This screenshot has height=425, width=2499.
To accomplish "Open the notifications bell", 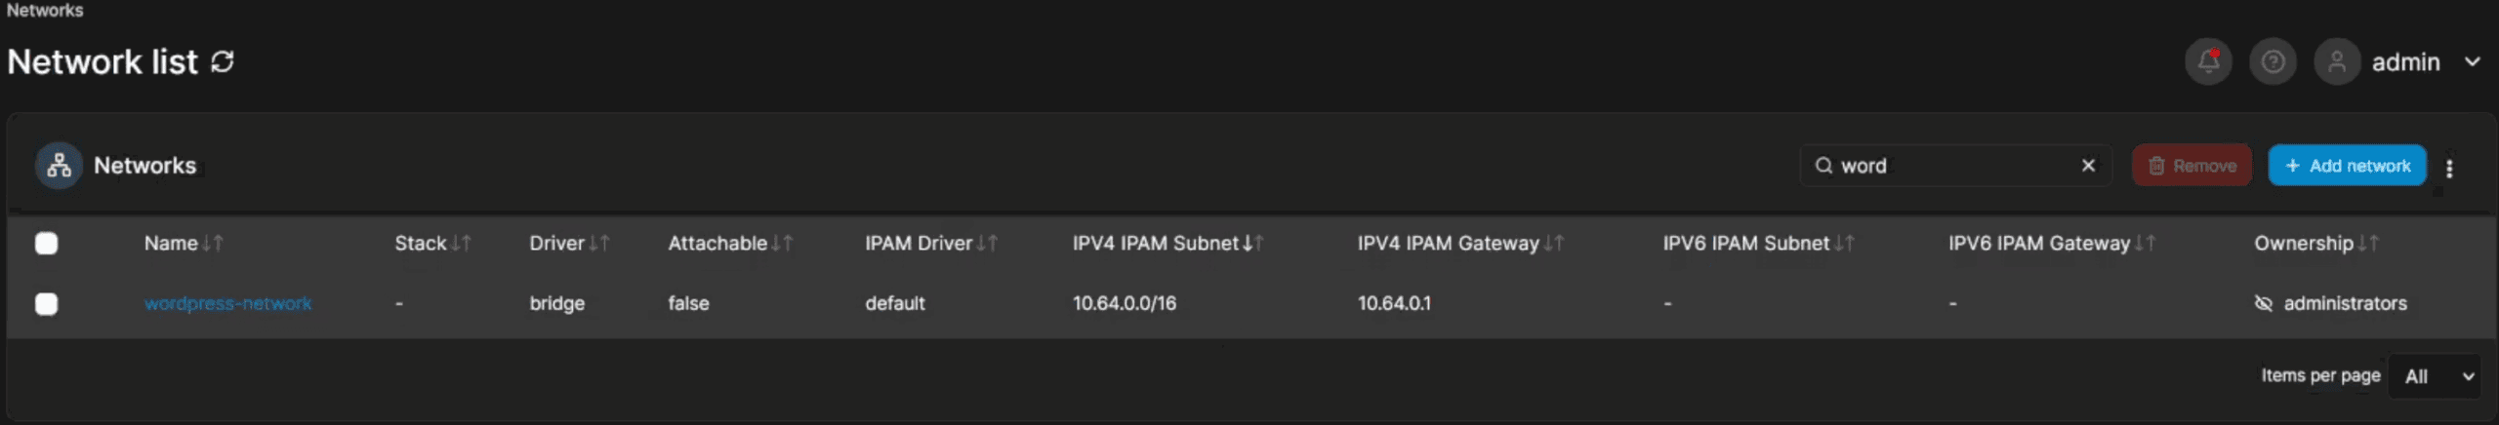I will tap(2208, 62).
